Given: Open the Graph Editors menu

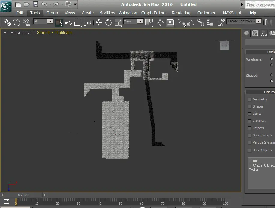Looking at the screenshot, I should (x=154, y=13).
